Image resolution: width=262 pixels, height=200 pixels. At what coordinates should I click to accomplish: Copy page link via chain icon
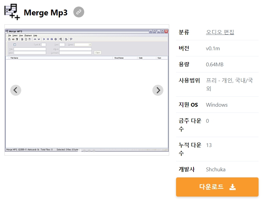79,12
